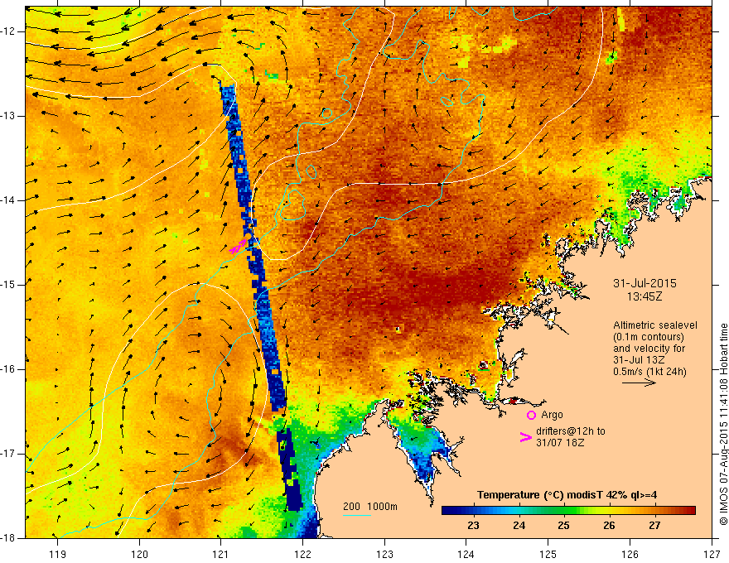Click the '-17' latitude axis label

9,454
